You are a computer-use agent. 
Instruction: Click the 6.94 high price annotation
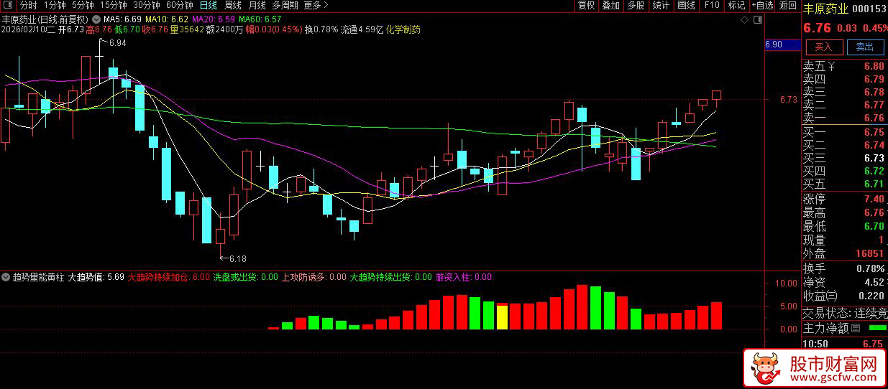point(117,44)
